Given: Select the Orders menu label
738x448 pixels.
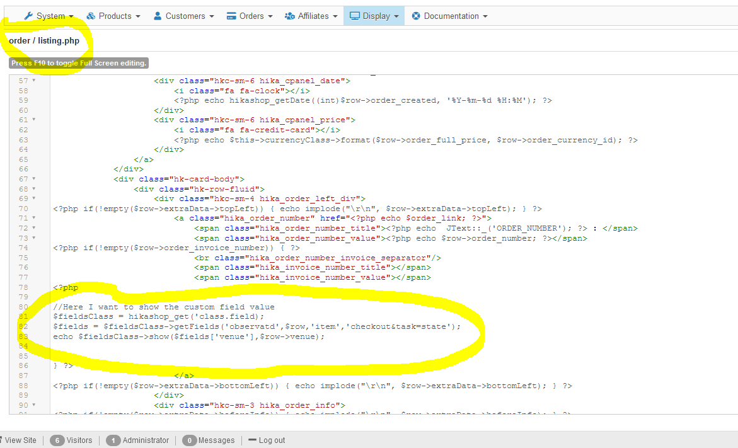Looking at the screenshot, I should 252,16.
